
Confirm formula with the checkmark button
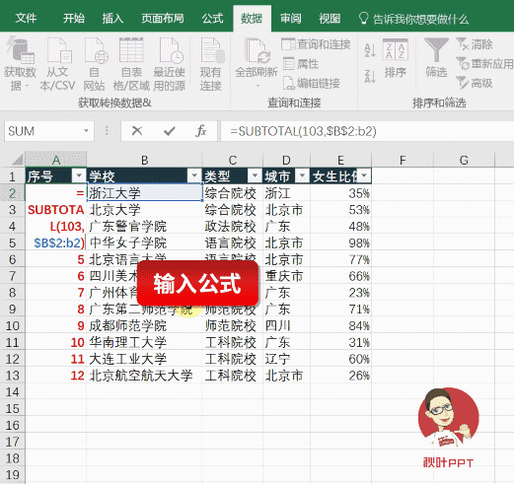tap(170, 131)
